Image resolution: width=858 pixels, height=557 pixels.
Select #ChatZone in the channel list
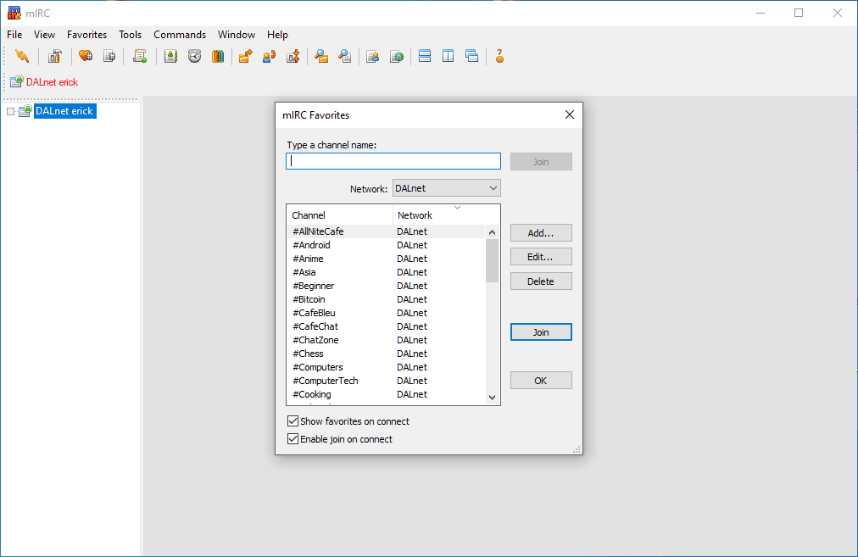pos(387,340)
